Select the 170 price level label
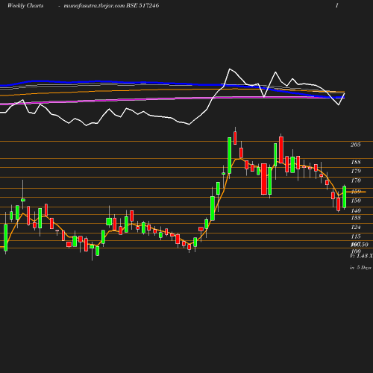This screenshot has height=373, width=373. (356, 181)
